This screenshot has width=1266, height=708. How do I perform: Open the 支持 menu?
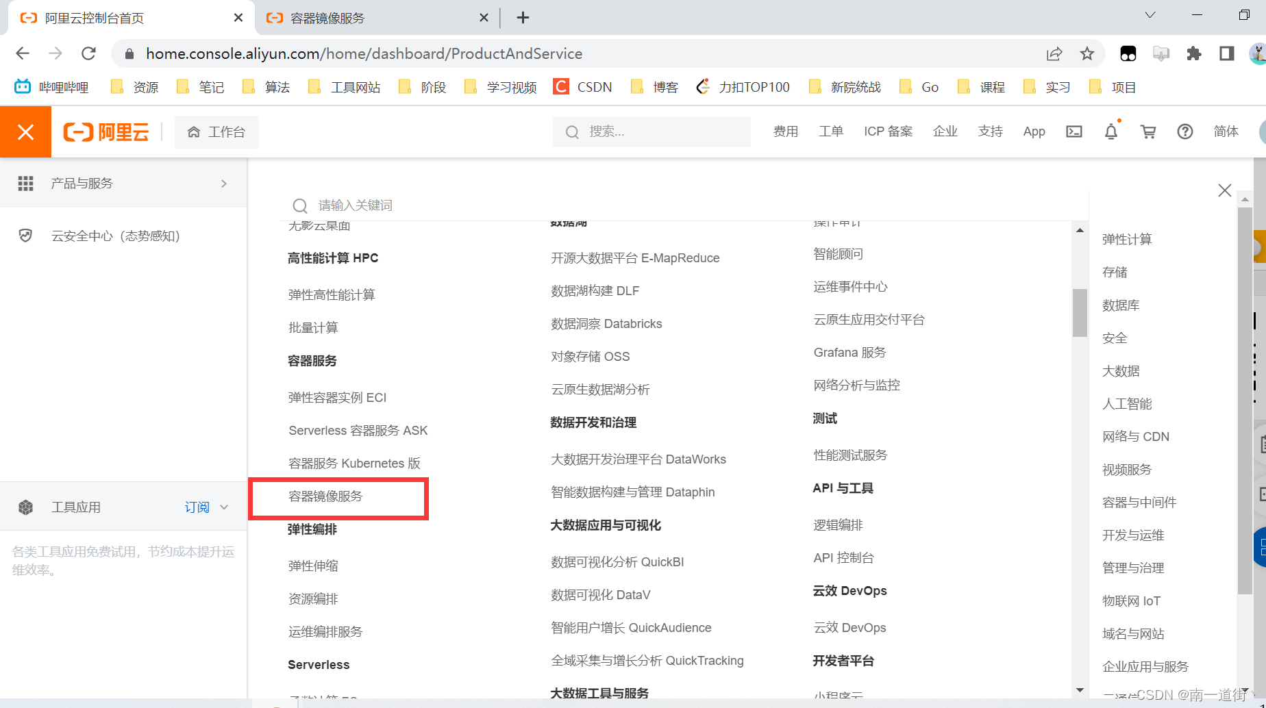pyautogui.click(x=991, y=131)
